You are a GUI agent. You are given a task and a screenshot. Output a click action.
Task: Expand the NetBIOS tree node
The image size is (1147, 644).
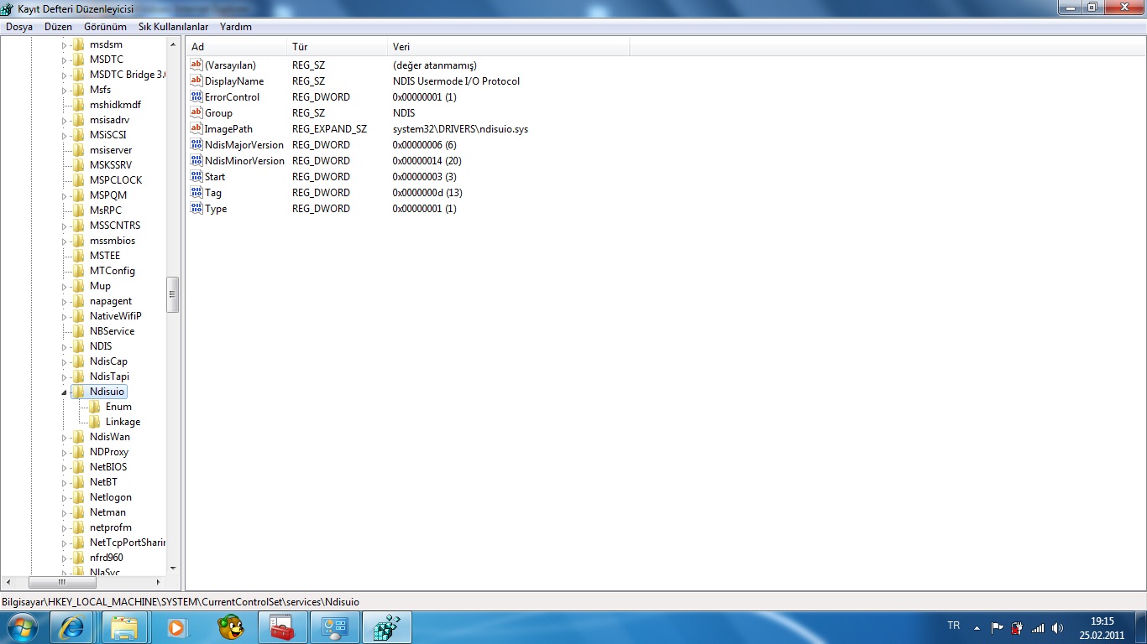[64, 467]
